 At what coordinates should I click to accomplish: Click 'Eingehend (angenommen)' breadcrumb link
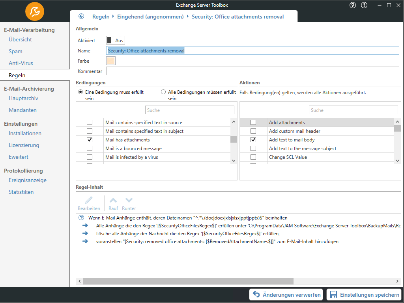pyautogui.click(x=150, y=17)
